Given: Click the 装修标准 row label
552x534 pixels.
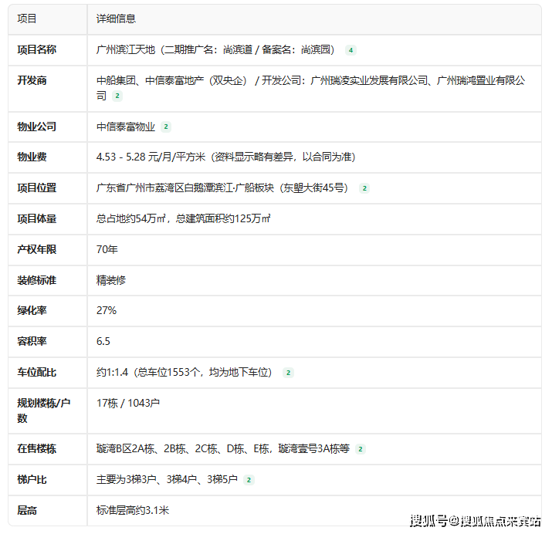Looking at the screenshot, I should (x=36, y=280).
